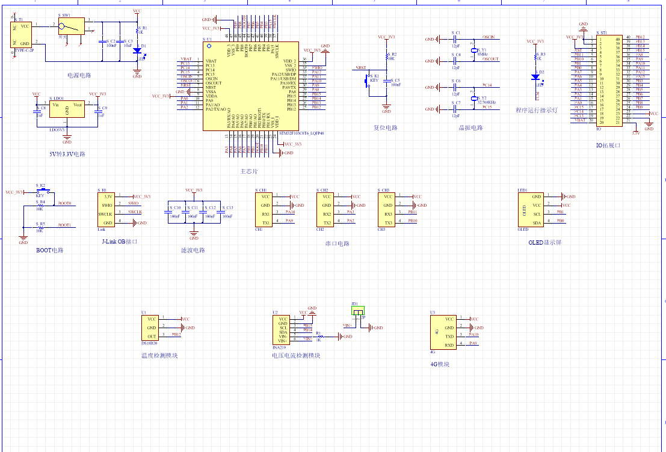Click the VIN+ label beside JD1

pos(348,326)
